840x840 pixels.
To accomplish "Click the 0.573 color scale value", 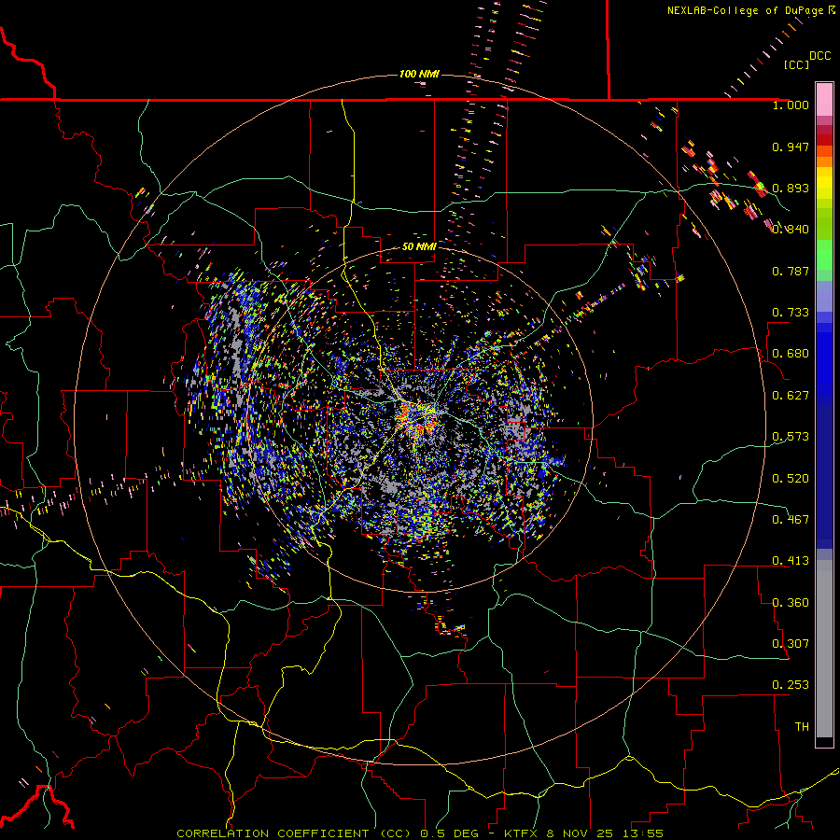I will click(x=791, y=437).
